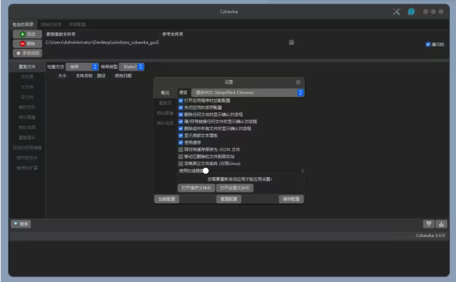Toggle the second bottom-right panel icon above version text

click(441, 224)
